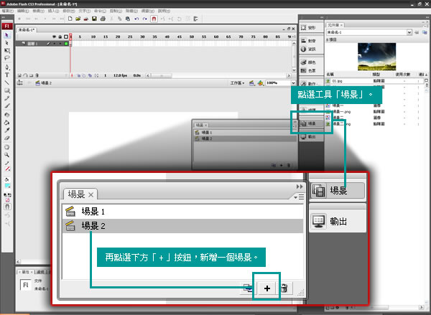Click the Save floppy-disk toolbar icon
431x315 pixels.
[x=94, y=19]
